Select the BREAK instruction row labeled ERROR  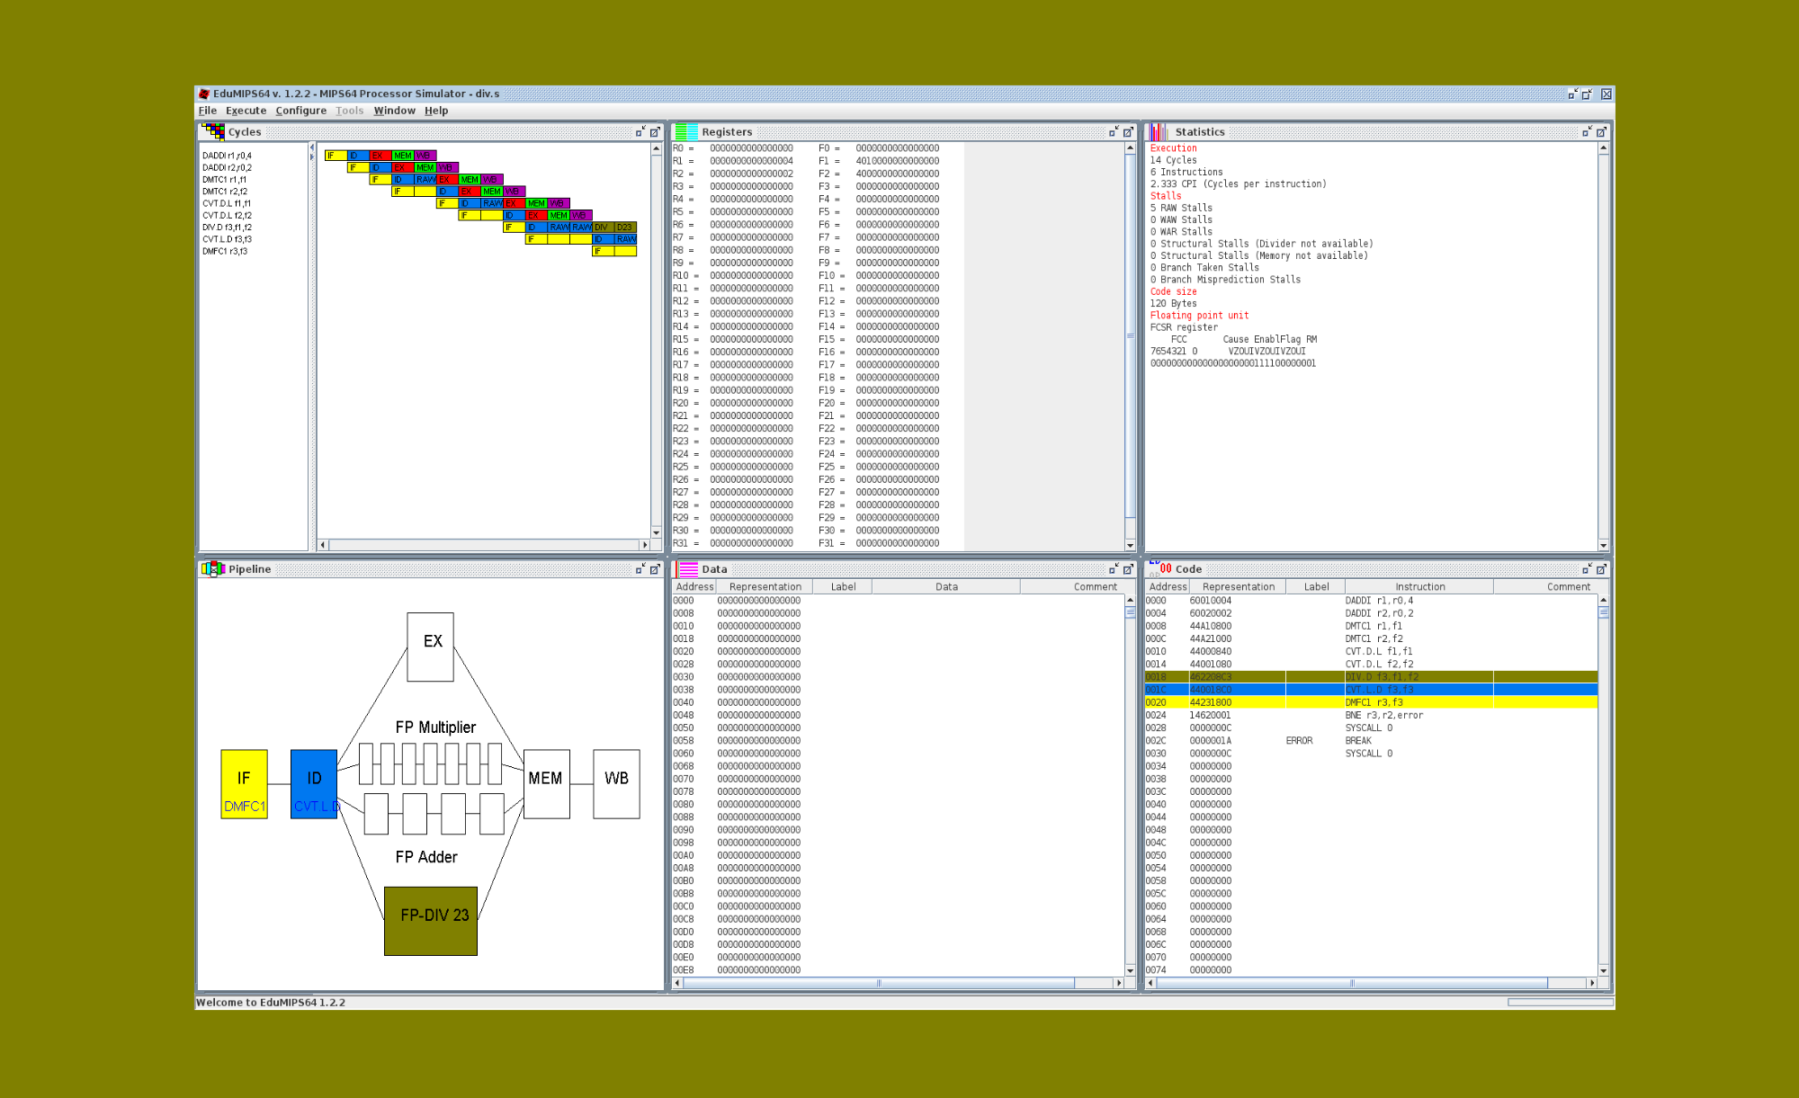click(1371, 741)
